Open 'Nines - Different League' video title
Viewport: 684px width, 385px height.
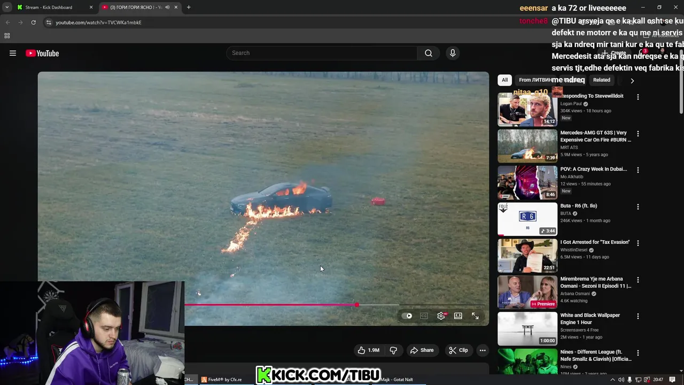pos(595,356)
